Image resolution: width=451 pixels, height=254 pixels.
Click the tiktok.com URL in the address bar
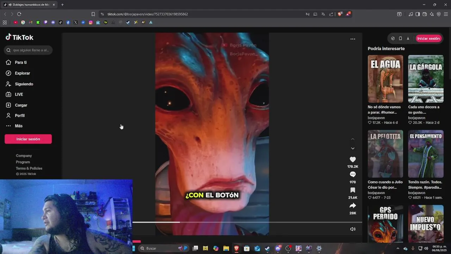[x=148, y=14]
